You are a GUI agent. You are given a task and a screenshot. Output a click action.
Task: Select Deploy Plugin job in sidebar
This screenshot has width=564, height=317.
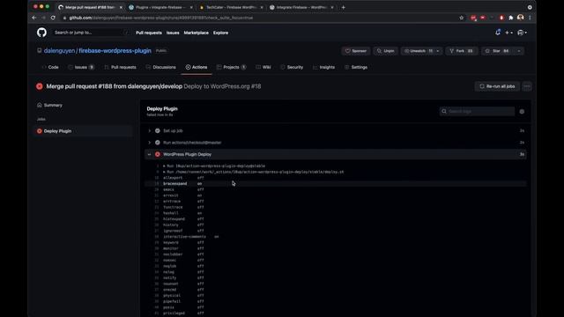click(84, 131)
